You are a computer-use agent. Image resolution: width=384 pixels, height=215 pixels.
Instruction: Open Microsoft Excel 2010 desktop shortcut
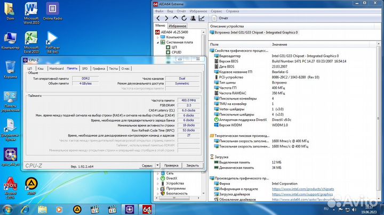tap(31, 42)
